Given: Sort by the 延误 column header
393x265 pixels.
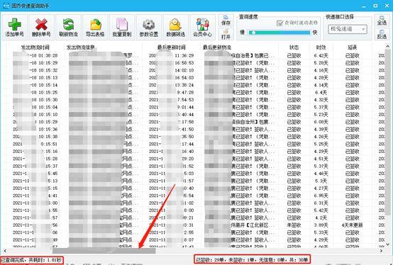Looking at the screenshot, I should [352, 47].
